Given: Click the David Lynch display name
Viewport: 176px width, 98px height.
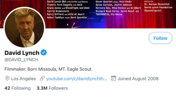Looking at the screenshot, I should pyautogui.click(x=22, y=53).
